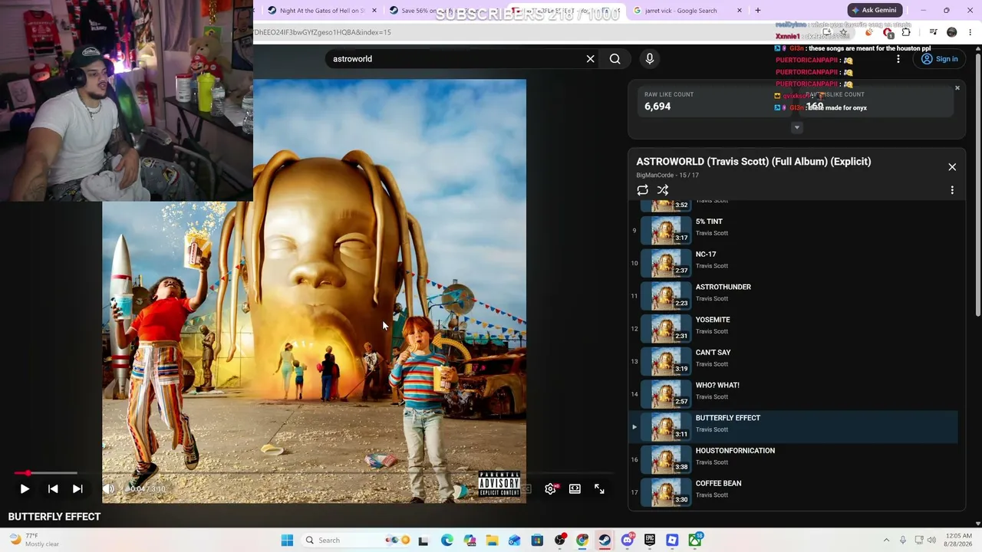Screen dimensions: 982x552
Task: Play NC-17 from the playlist
Action: point(793,261)
